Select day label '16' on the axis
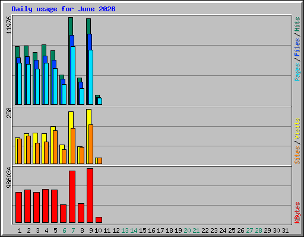304x237 pixels. tap(151, 230)
